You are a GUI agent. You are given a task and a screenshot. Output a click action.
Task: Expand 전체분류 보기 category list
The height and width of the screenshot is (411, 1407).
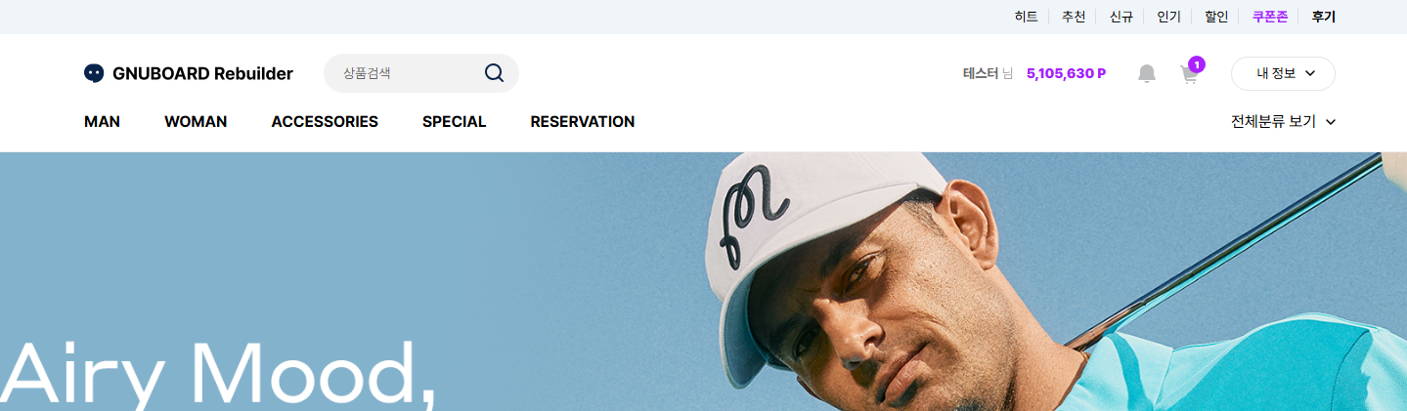point(1283,122)
